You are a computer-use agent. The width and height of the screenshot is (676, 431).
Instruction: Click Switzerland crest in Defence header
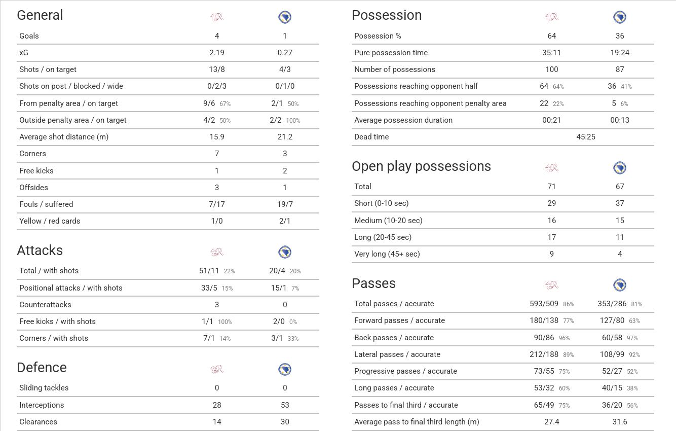point(217,369)
